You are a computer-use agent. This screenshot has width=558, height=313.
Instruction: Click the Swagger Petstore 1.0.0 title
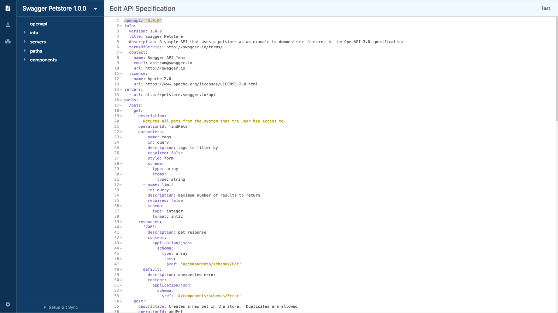click(x=54, y=8)
